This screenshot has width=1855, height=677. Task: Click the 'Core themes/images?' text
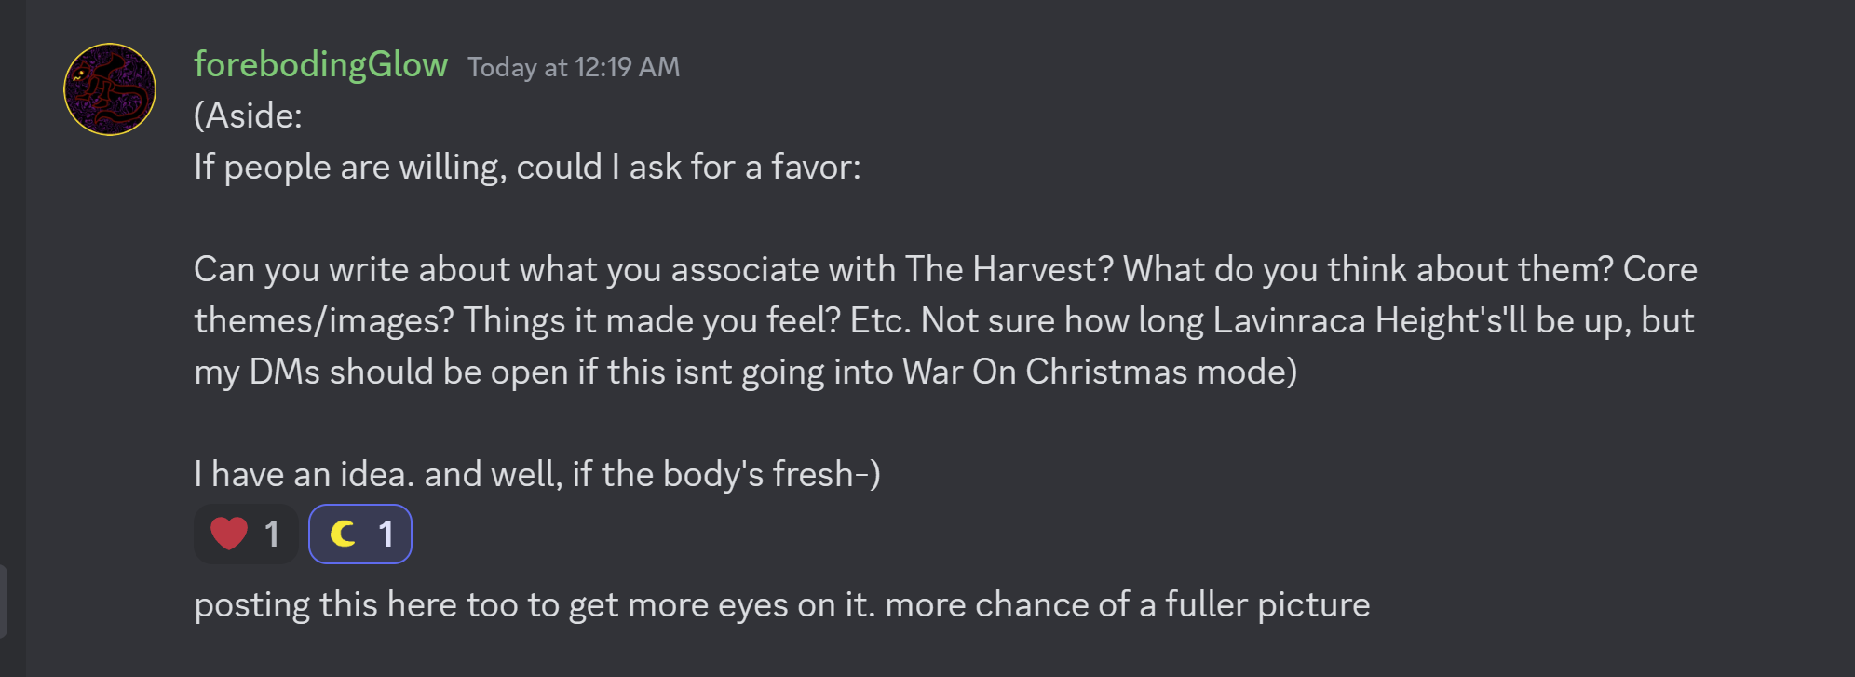coord(1659,270)
